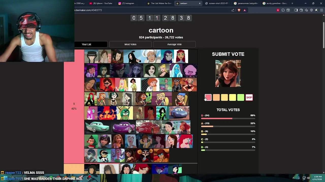Click the D - (4) total votes row
The height and width of the screenshot is (182, 325).
[228, 148]
